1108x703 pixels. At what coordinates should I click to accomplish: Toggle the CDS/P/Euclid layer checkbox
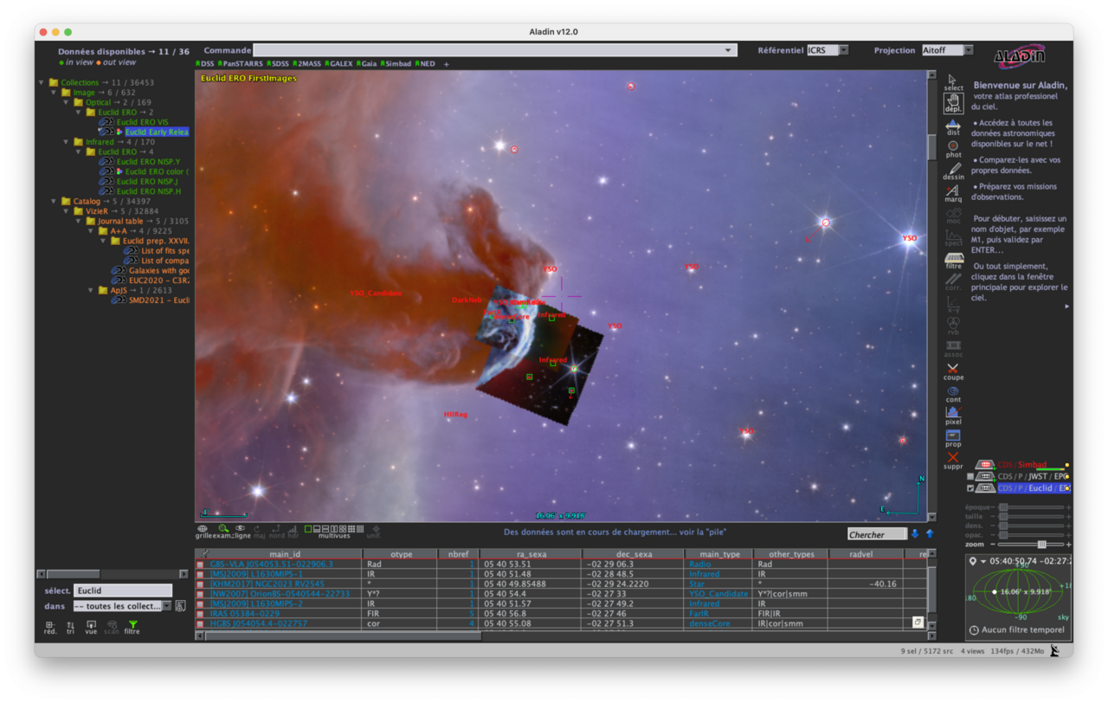[970, 488]
